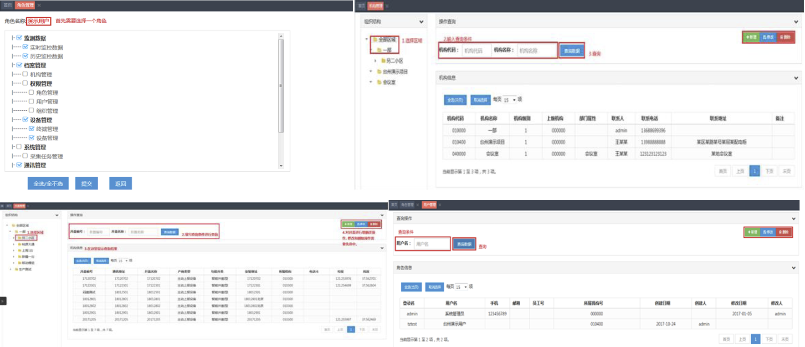Switch to the 角色管理 tab in 用户管理 window
805x347 pixels.
(407, 205)
